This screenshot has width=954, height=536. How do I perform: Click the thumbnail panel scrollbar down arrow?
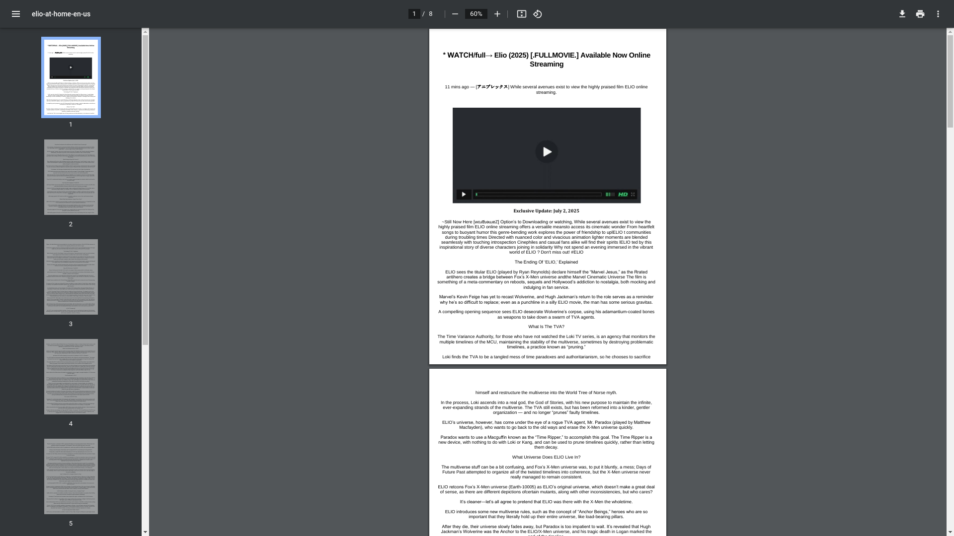pos(145,532)
